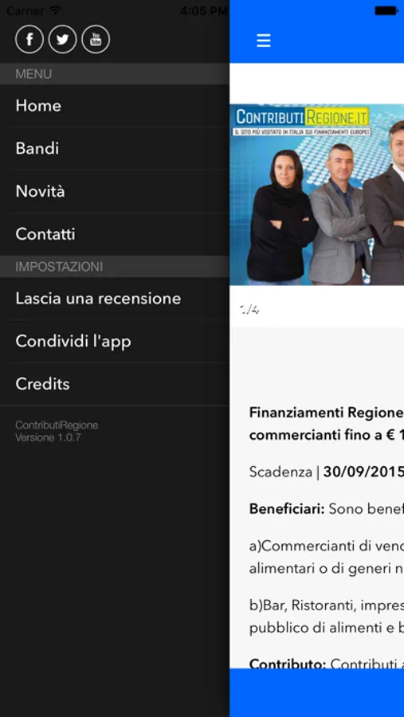404x717 pixels.
Task: Tap the Scadenza 30/09/2015 line
Action: (x=326, y=472)
